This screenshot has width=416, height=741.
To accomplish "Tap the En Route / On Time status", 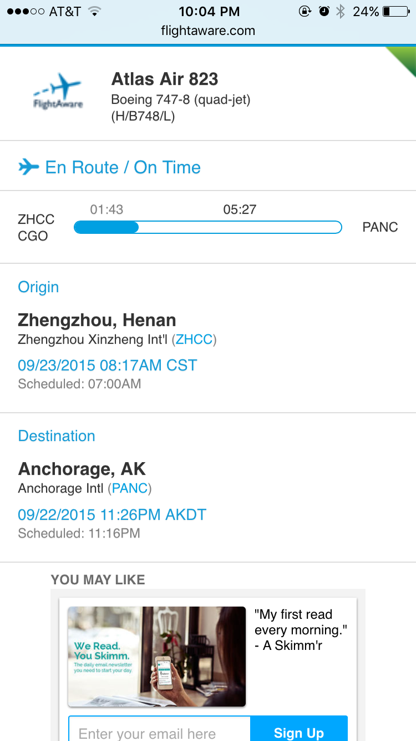I will tap(123, 167).
